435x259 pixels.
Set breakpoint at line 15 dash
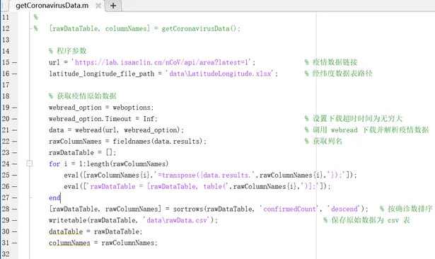pos(14,62)
